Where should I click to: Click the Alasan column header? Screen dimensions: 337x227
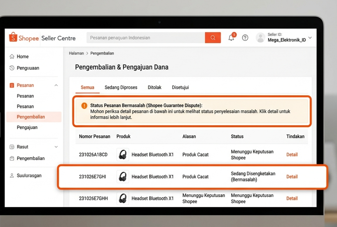point(189,136)
